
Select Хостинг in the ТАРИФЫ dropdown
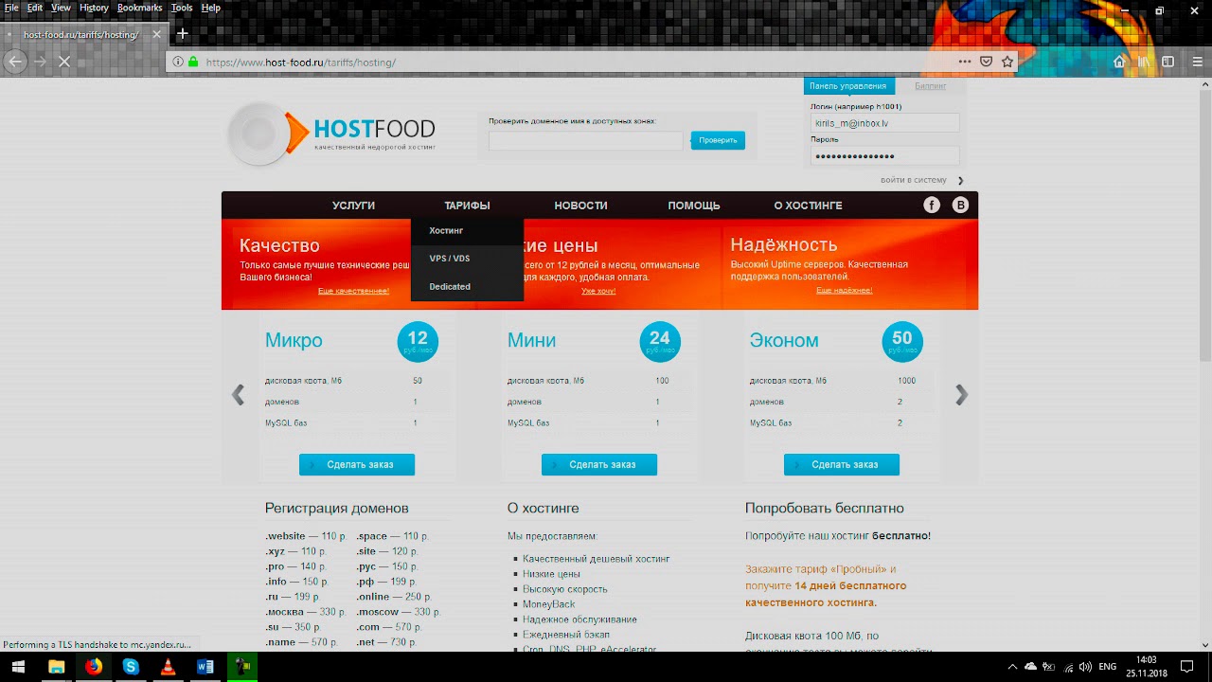click(467, 230)
